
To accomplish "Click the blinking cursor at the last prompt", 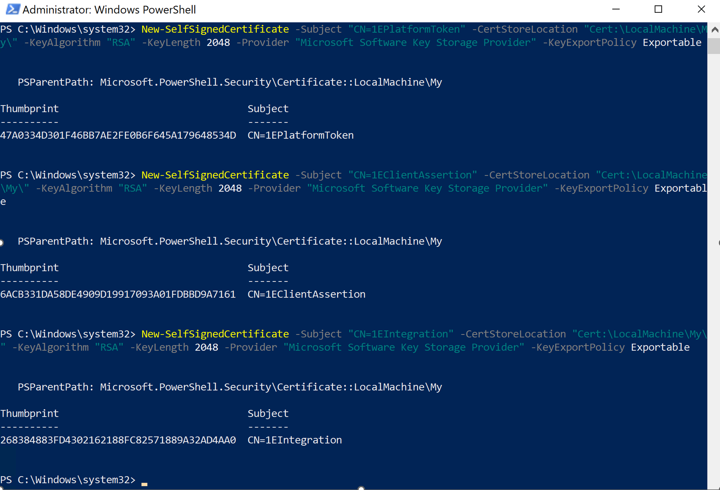I will pyautogui.click(x=144, y=483).
